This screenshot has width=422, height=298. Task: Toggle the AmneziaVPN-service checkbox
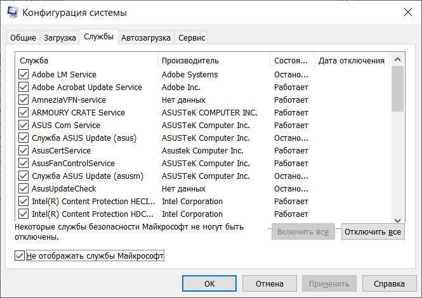coord(23,100)
